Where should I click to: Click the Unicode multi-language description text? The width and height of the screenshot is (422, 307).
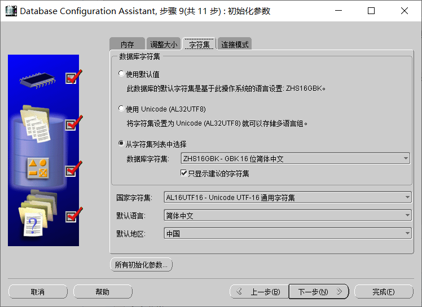(217, 123)
